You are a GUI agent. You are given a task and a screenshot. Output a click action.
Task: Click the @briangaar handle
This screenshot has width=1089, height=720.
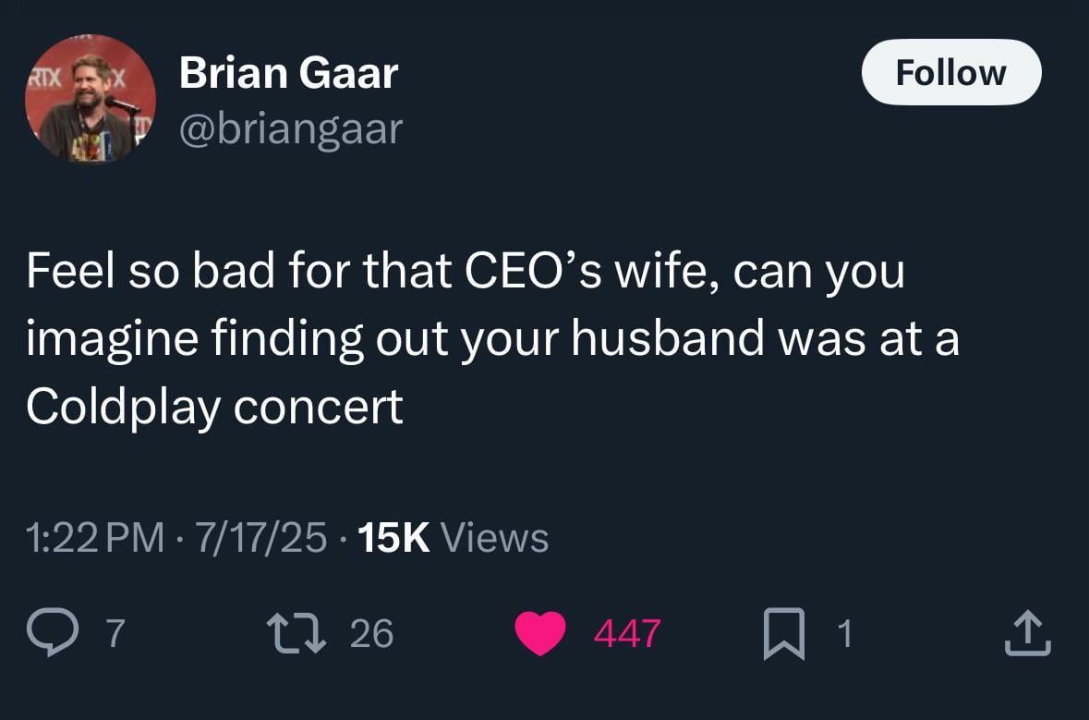(291, 129)
